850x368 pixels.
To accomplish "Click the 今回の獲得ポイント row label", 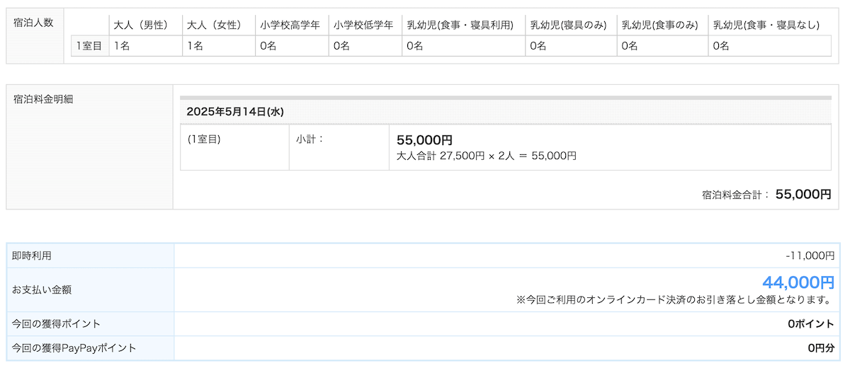I will (56, 323).
